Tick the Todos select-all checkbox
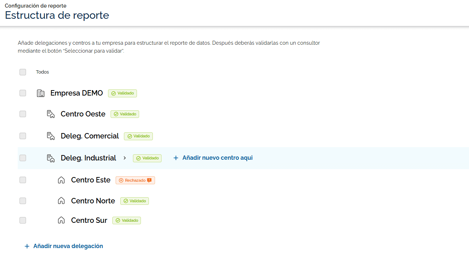This screenshot has width=469, height=256. pos(23,72)
